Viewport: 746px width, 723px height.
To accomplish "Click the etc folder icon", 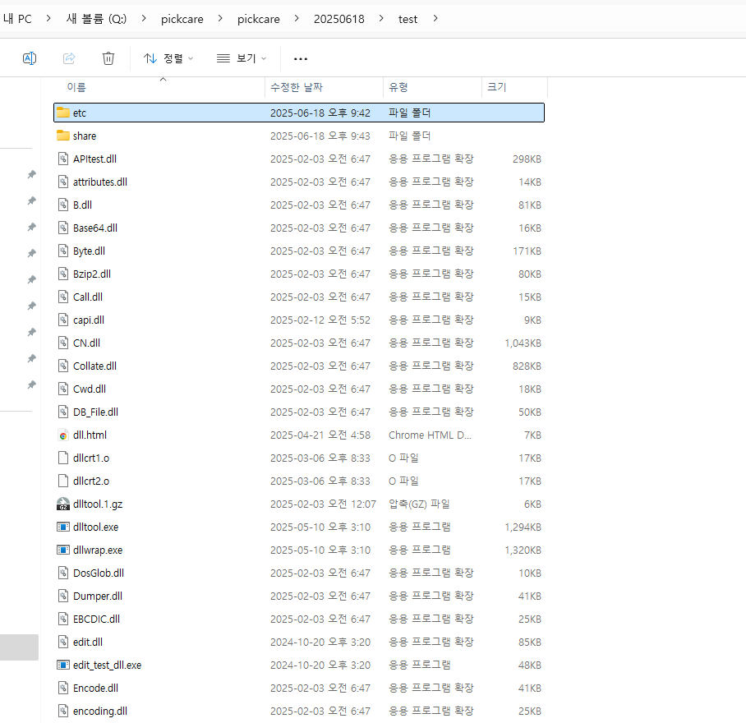I will point(63,113).
